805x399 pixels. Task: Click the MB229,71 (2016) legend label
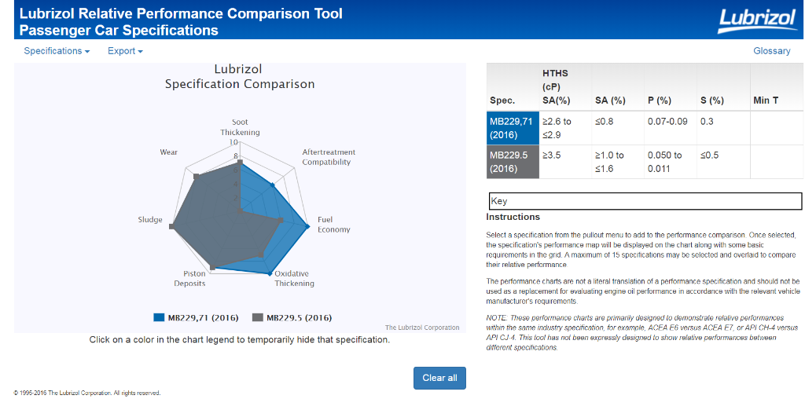(204, 317)
